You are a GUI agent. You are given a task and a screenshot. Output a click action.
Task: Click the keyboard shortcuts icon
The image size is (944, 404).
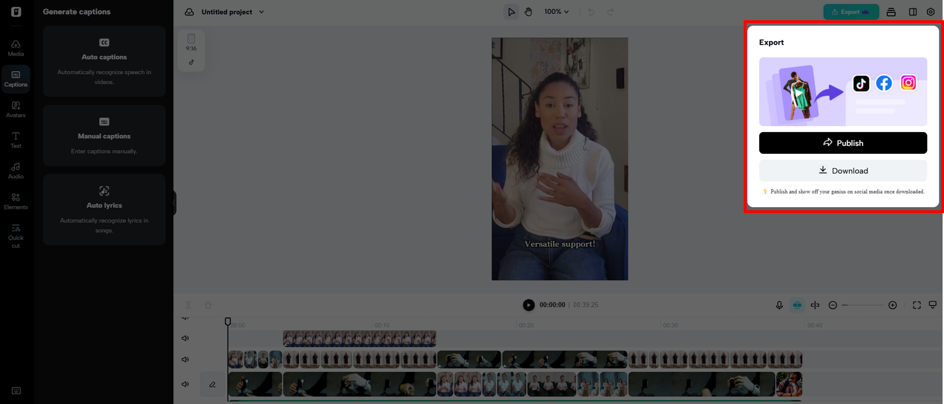click(16, 390)
